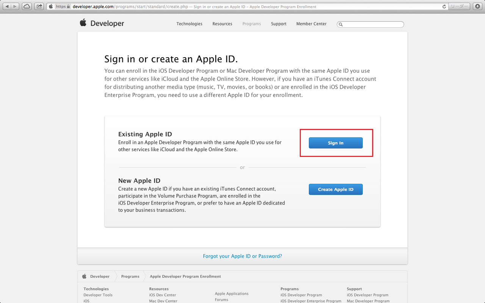Go back with Safari's back arrow

[x=7, y=6]
